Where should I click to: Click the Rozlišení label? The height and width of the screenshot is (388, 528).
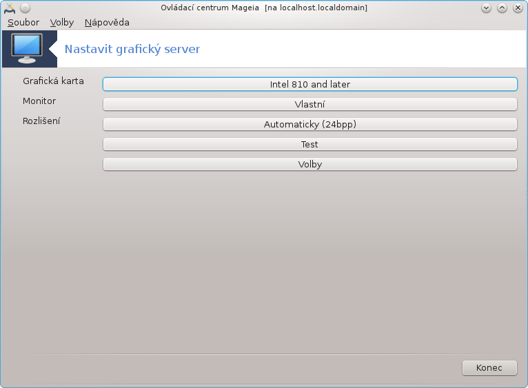(41, 121)
